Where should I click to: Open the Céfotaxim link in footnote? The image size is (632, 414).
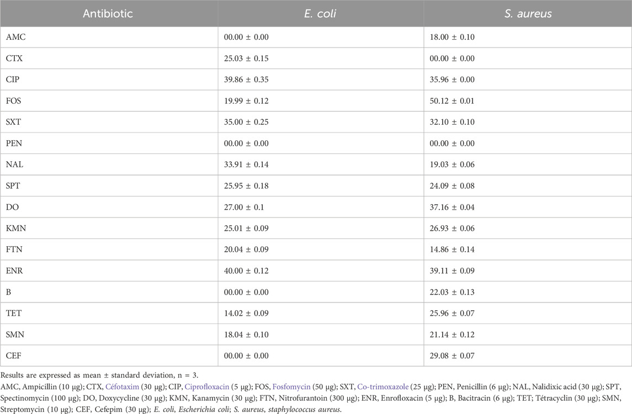[x=122, y=386]
